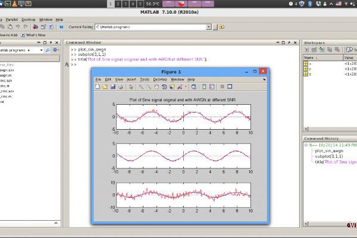Select Brush data tool in Figure 1
The width and height of the screenshot is (357, 238).
click(180, 87)
